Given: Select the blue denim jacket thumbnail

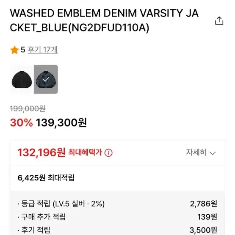Looking at the screenshot, I should [x=46, y=79].
